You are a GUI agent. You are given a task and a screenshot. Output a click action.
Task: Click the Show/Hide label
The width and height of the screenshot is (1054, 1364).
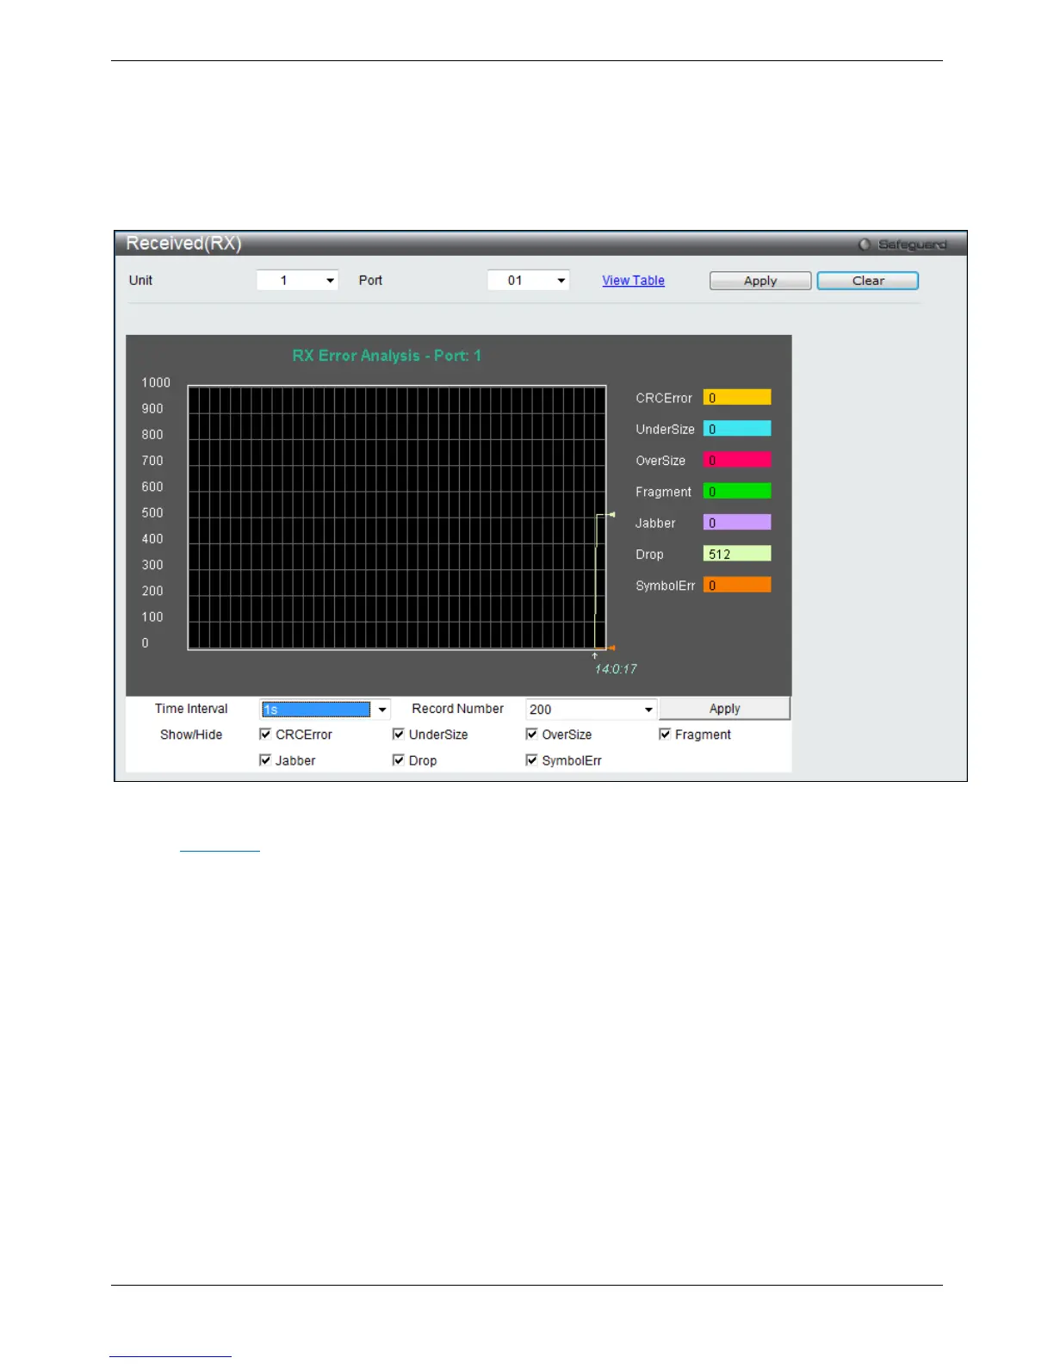point(191,735)
